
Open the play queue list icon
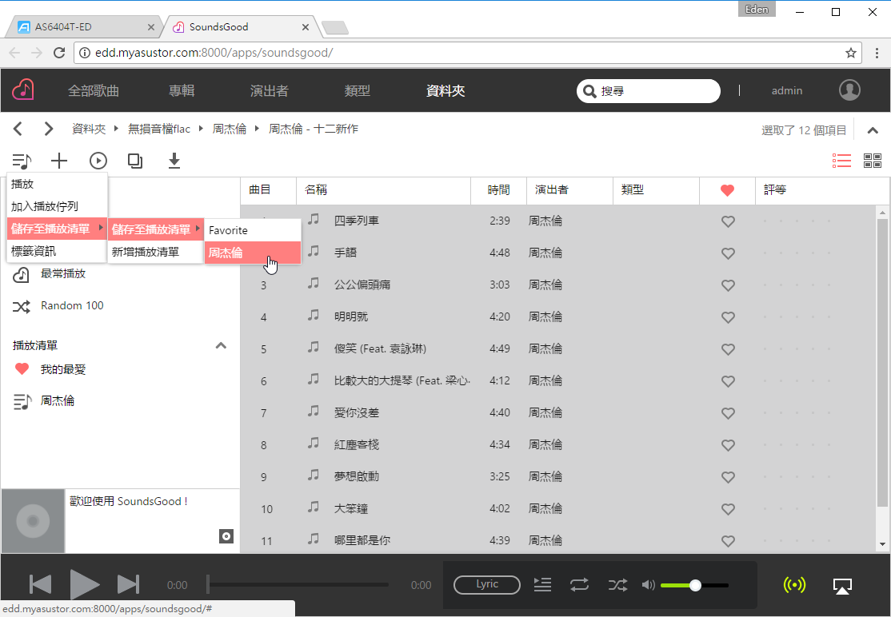542,584
